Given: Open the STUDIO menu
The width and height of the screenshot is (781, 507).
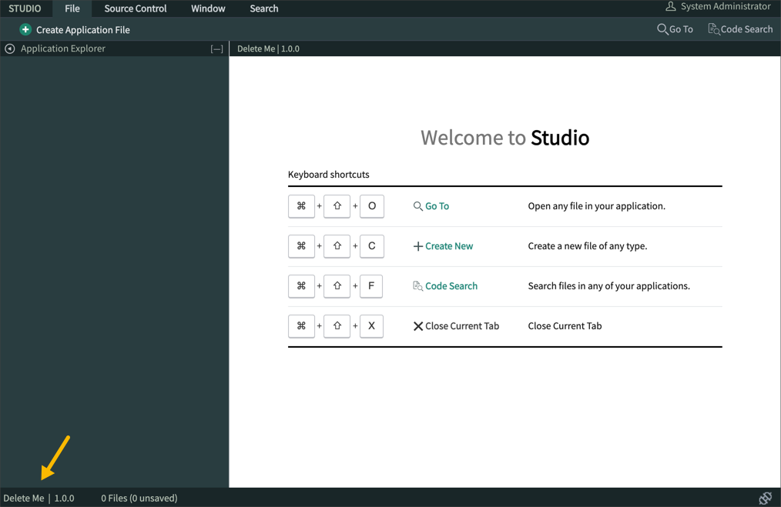Looking at the screenshot, I should click(x=25, y=8).
